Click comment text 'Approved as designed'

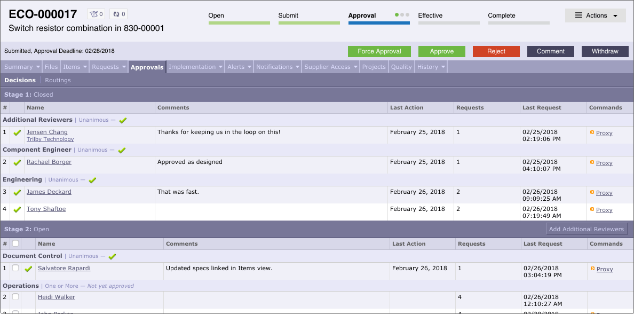coord(189,162)
